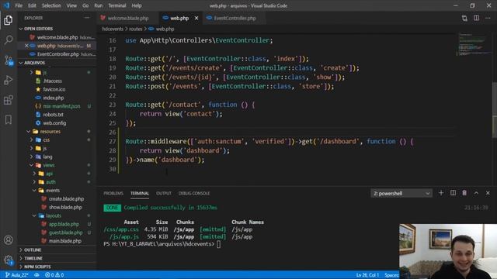Switch to the Output panel tab
497x279 pixels.
164,193
